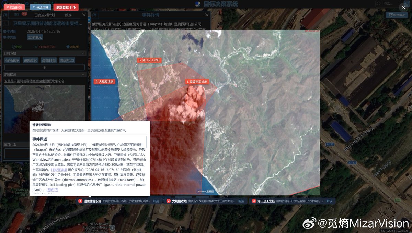This screenshot has width=412, height=233.
Task: Open citation link [1] in the summary
Action: [53, 170]
